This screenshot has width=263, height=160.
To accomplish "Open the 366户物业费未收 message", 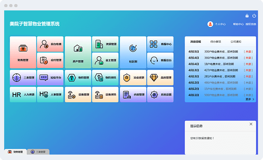I will pos(220,58).
